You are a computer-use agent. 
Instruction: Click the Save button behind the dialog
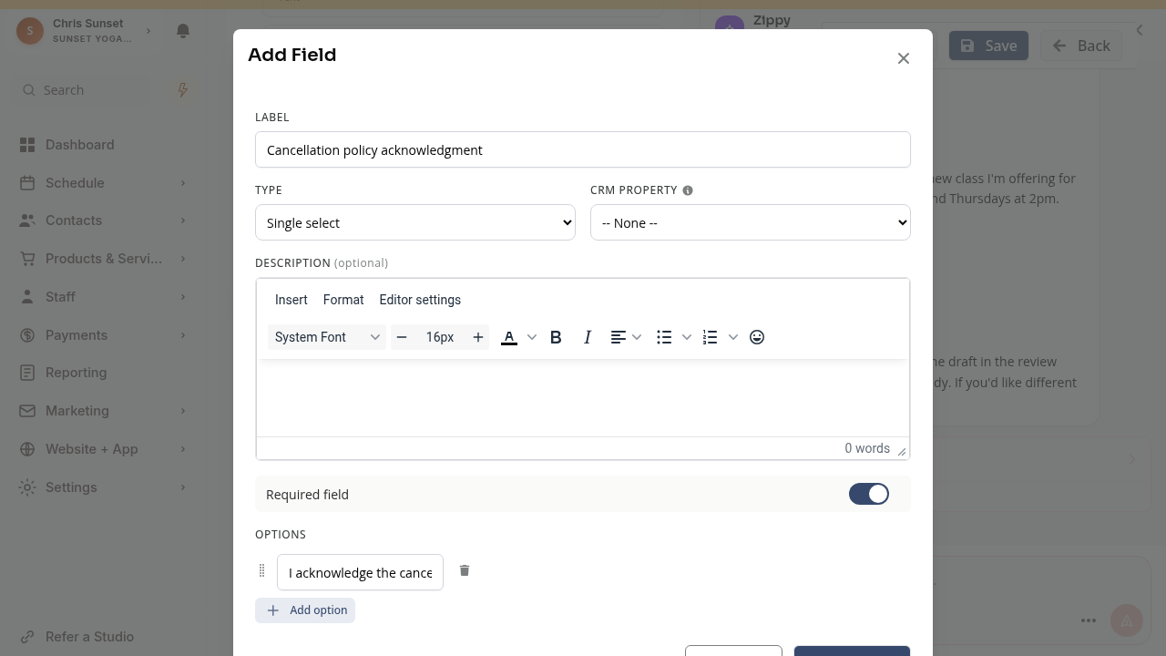988,46
